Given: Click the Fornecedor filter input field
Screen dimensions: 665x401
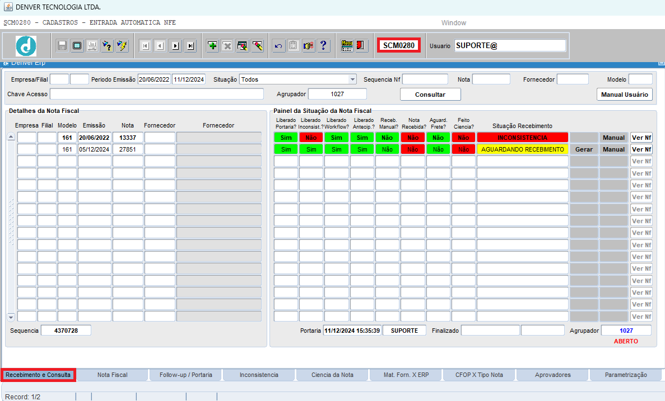Looking at the screenshot, I should click(573, 79).
